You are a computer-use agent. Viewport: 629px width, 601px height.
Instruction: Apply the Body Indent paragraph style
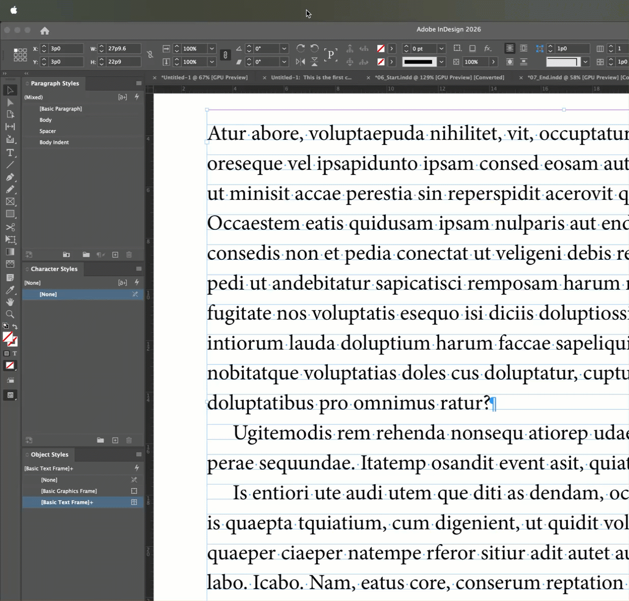pos(83,142)
